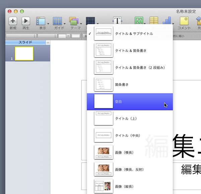Expand the shapes dropdown arrow

(145, 23)
